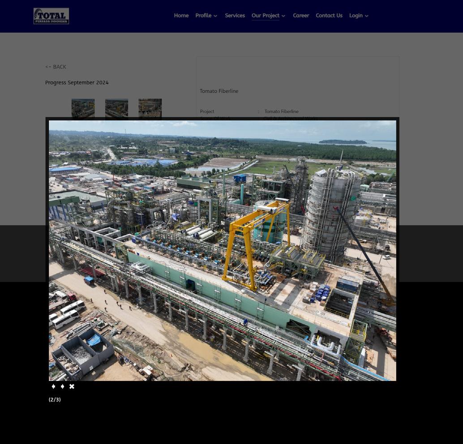Image resolution: width=463 pixels, height=444 pixels.
Task: Select the Tomato Fiberline heading
Action: point(219,91)
